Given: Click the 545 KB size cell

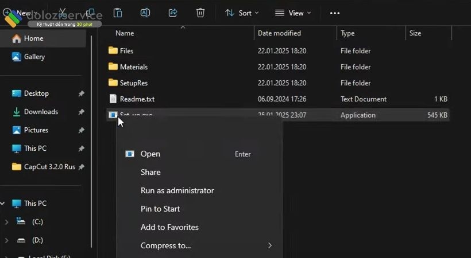Looking at the screenshot, I should 437,115.
